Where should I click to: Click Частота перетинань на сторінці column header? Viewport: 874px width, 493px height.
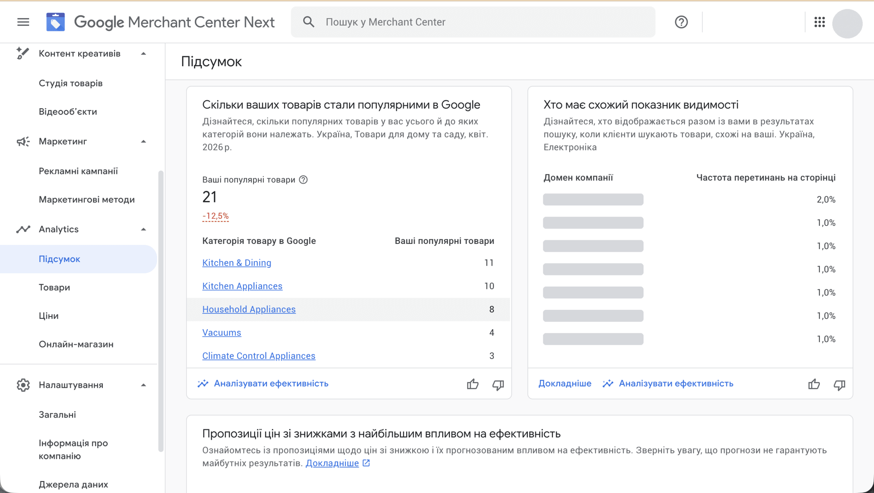(766, 177)
